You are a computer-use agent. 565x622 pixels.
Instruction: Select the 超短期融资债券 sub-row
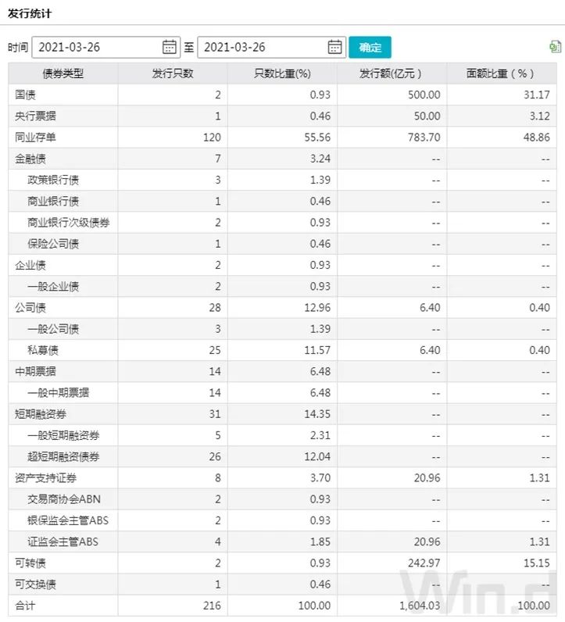[63, 456]
